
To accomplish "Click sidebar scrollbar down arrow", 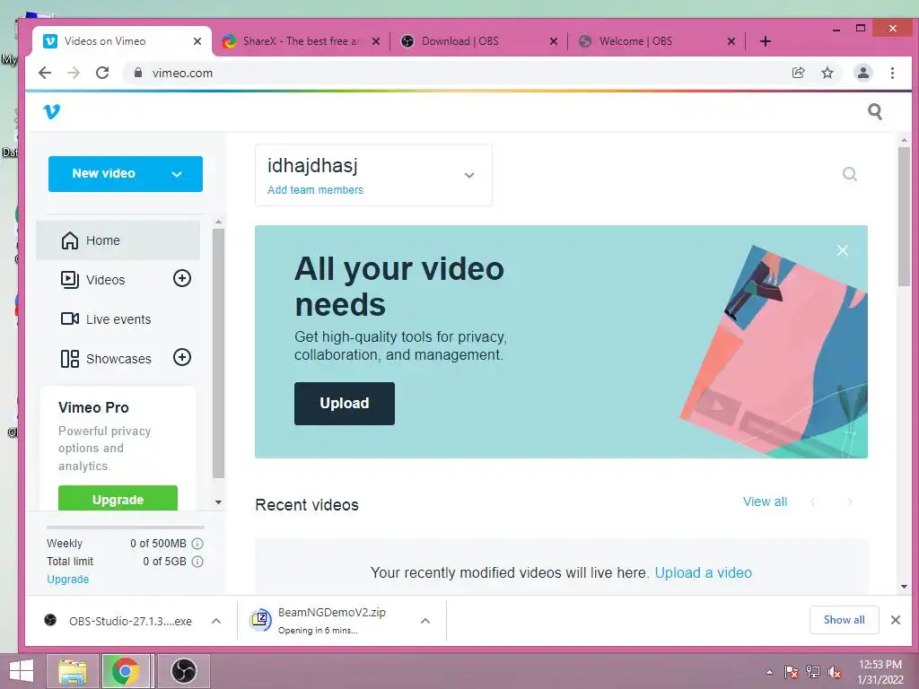I will (x=218, y=502).
